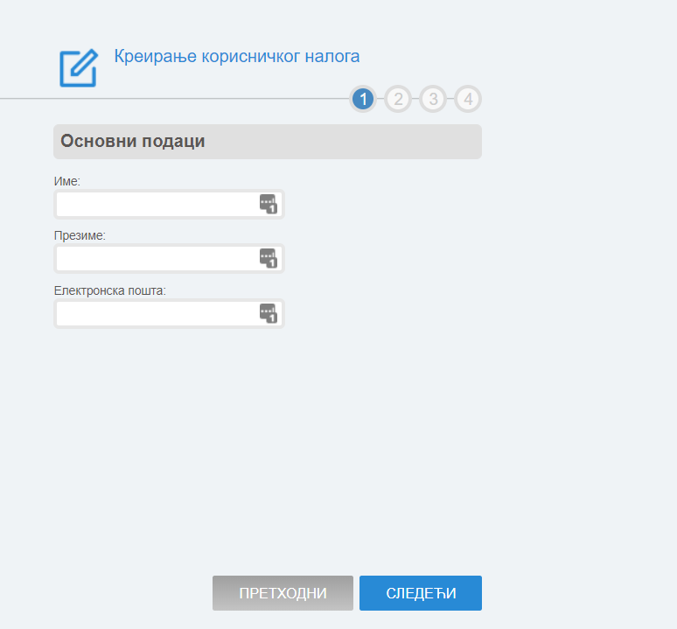Click the Електронска пошта: label
The image size is (677, 629).
tap(109, 290)
